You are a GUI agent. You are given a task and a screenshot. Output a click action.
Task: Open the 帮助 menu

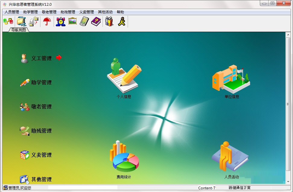[120, 12]
